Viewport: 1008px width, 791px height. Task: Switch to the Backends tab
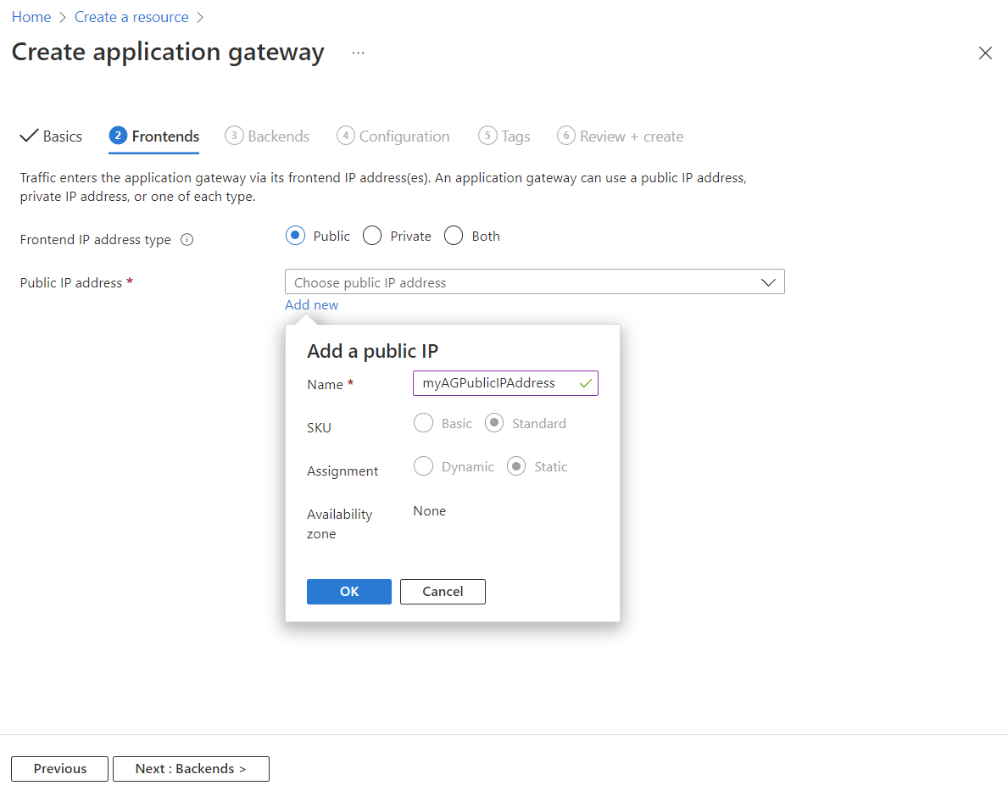[x=267, y=136]
